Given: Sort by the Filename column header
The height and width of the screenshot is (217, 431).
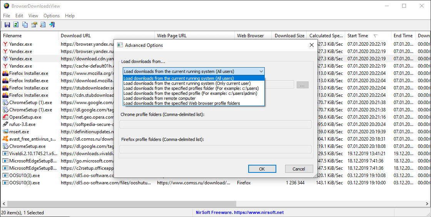Looking at the screenshot, I should coord(29,36).
